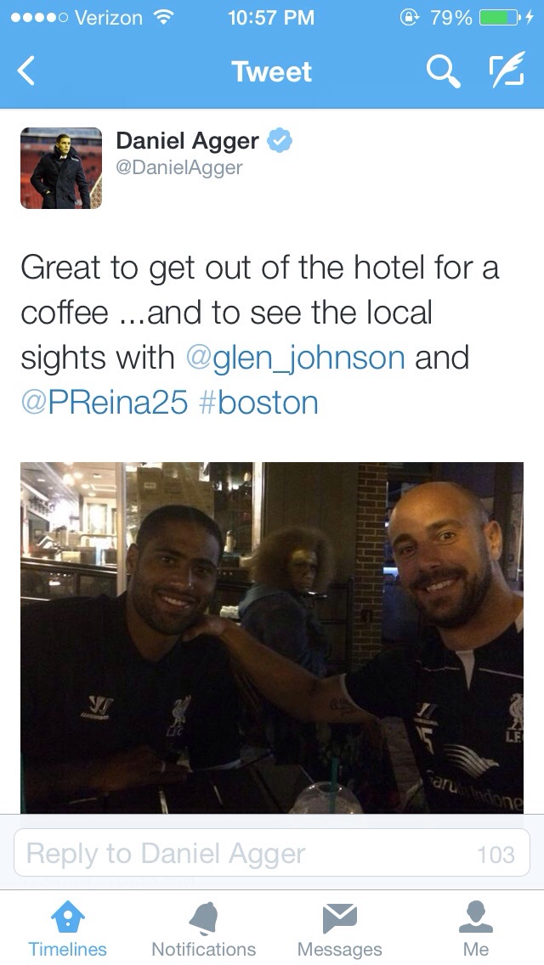Tap the @DanielAgger handle text

pyautogui.click(x=179, y=167)
